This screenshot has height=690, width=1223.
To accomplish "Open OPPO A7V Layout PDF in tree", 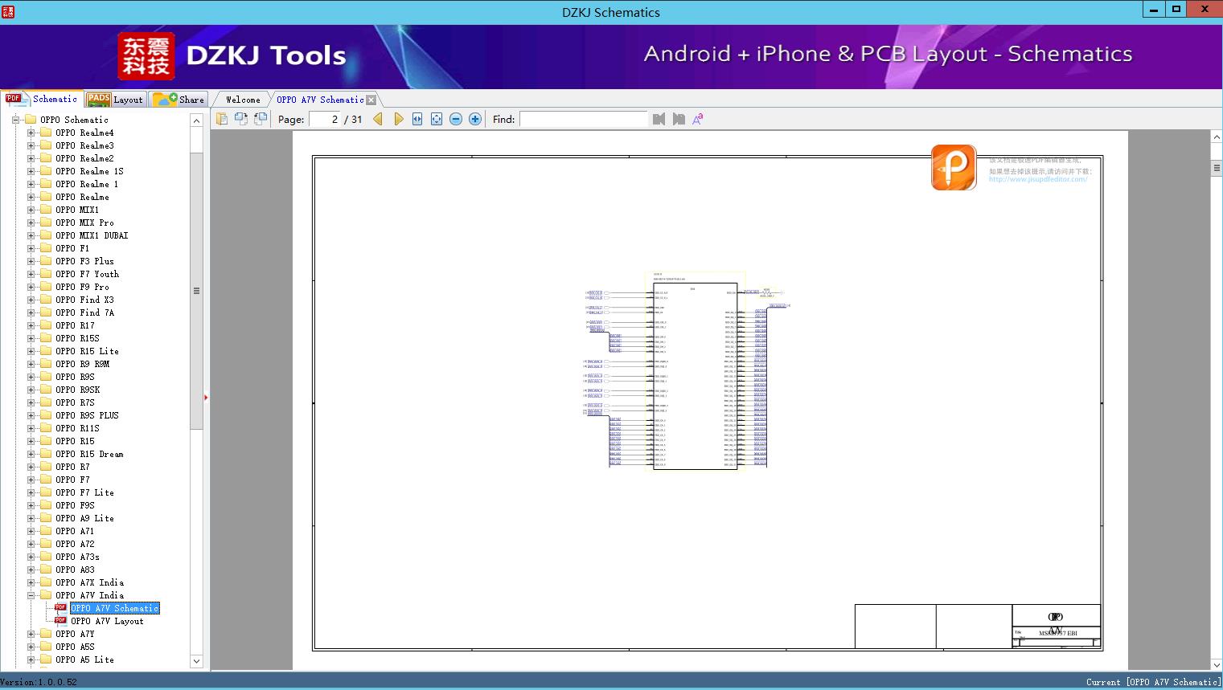I will 107,621.
